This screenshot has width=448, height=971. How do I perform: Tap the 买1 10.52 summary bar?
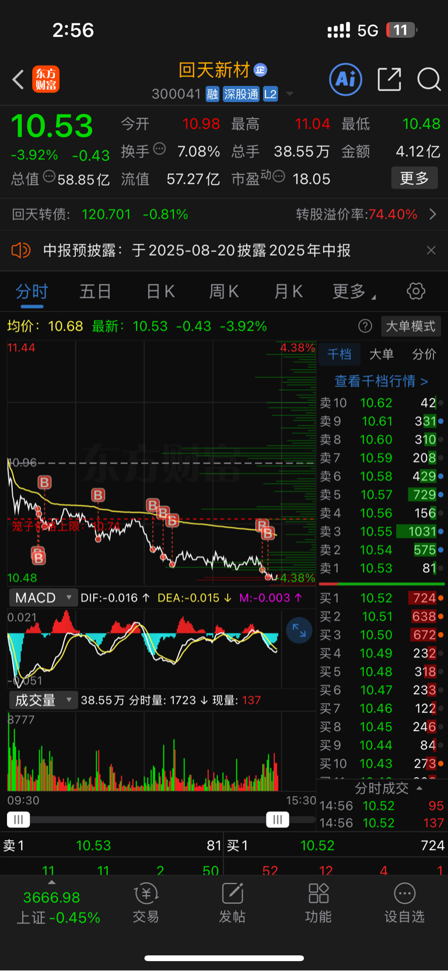[x=336, y=845]
